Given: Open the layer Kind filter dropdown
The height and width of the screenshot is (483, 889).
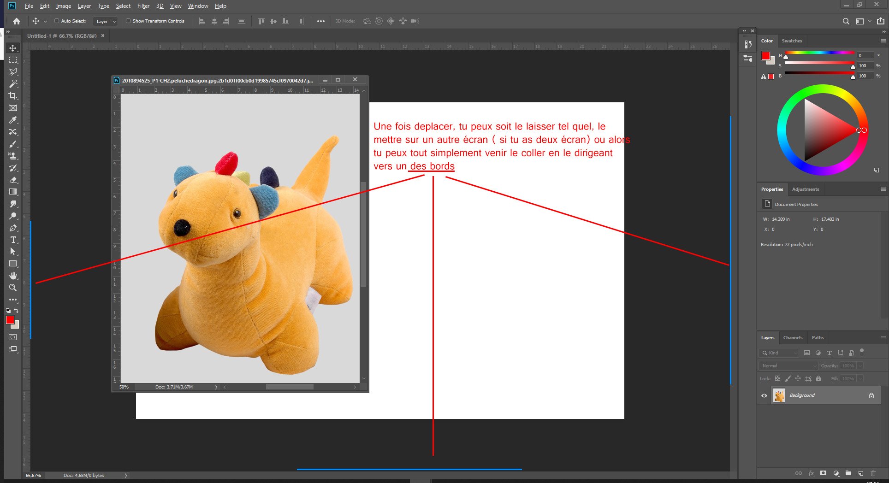Looking at the screenshot, I should click(x=779, y=353).
